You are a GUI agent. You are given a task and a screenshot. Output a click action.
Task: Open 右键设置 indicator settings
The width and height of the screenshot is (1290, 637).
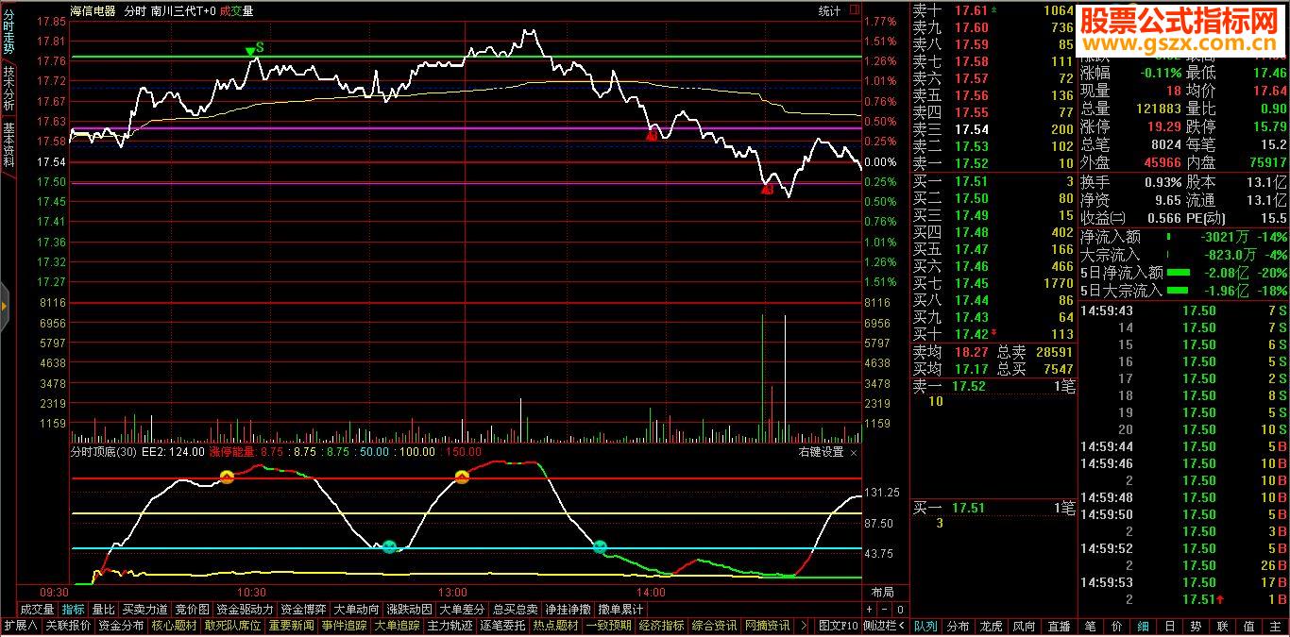coord(822,452)
